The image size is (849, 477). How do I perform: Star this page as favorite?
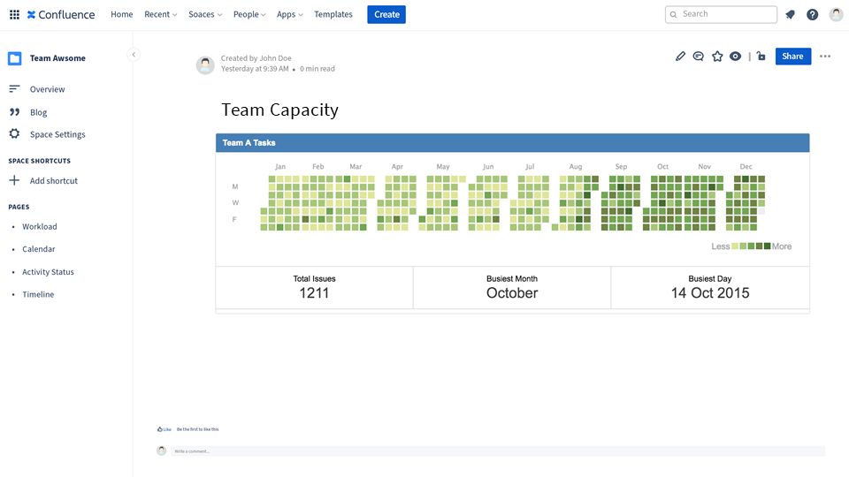[717, 57]
